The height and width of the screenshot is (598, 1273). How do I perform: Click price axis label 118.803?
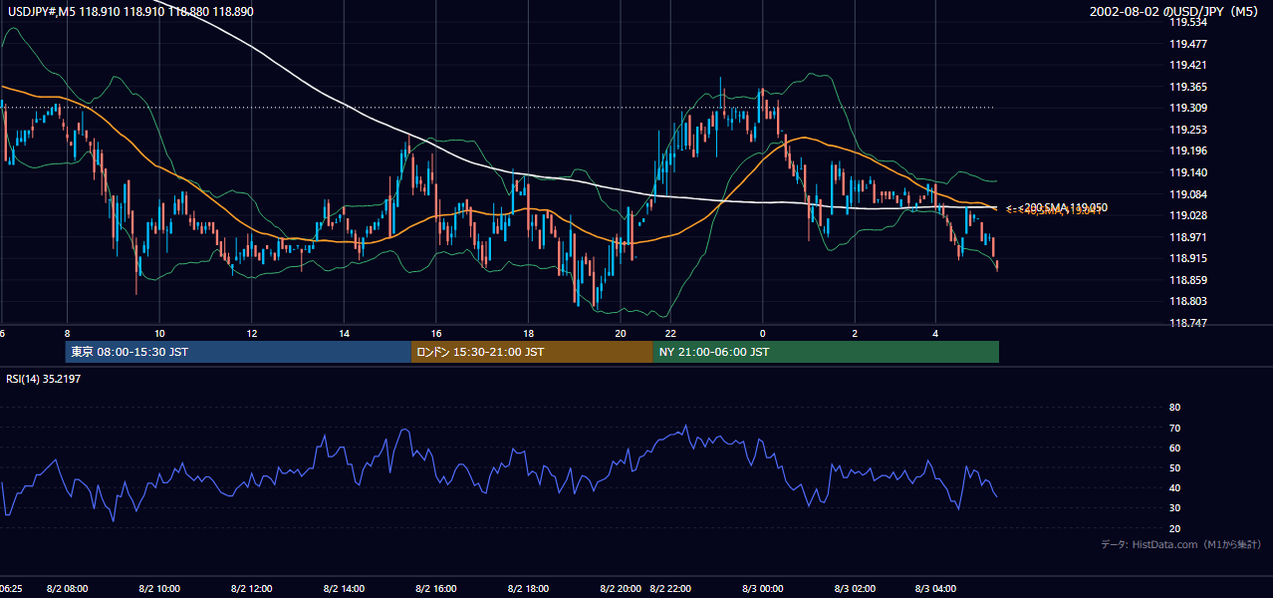[1189, 301]
